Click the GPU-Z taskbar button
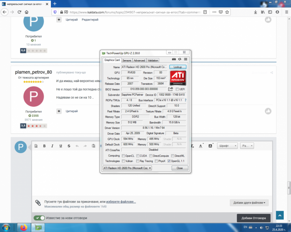This screenshot has width=291, height=232. [x=38, y=227]
